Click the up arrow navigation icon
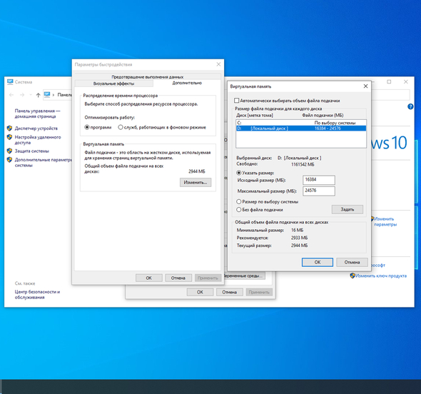 point(38,95)
